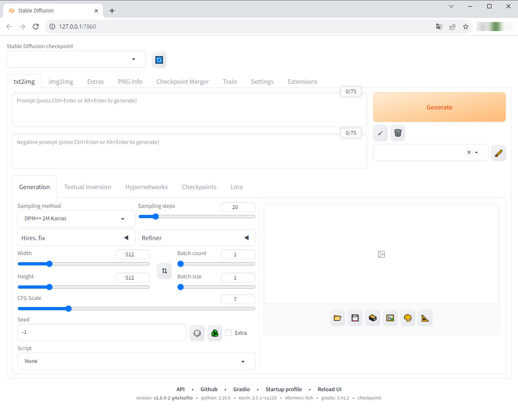
Task: Expand the Hires. fix section
Action: (x=76, y=238)
